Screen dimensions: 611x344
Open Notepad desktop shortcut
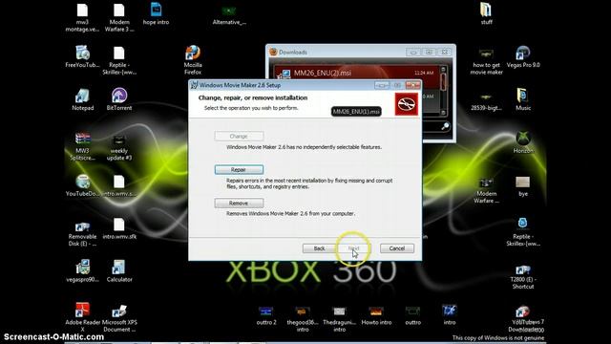[82, 96]
